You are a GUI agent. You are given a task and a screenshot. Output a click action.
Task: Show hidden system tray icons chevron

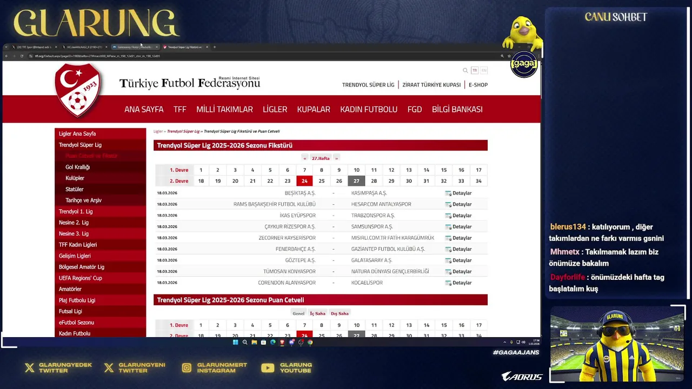505,342
